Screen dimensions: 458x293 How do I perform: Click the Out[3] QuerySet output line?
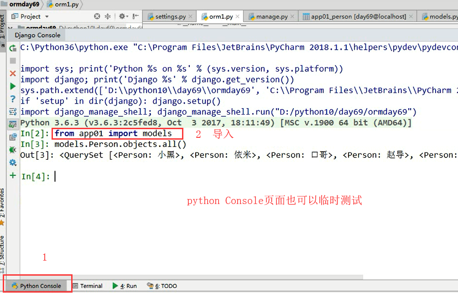[x=239, y=155]
